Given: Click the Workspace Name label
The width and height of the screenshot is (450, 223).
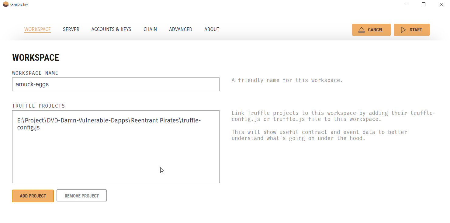Looking at the screenshot, I should [35, 73].
